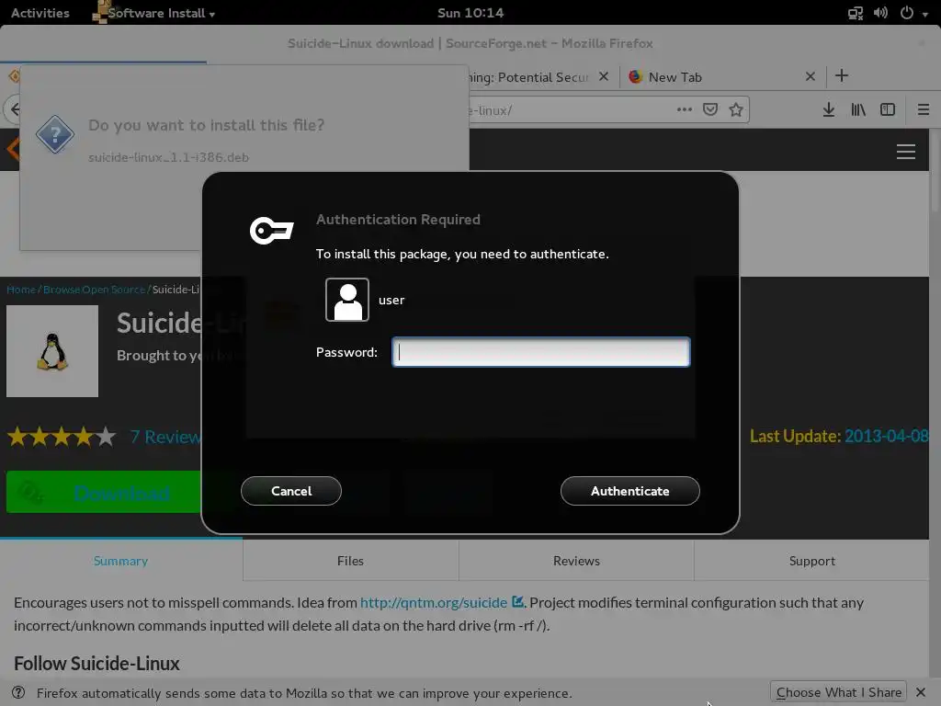This screenshot has height=706, width=941.
Task: Open the Firefox hamburger menu
Action: pyautogui.click(x=923, y=109)
